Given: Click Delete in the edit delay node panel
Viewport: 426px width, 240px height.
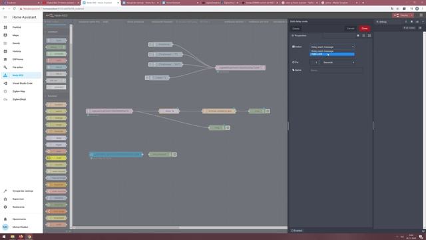Looking at the screenshot, I should click(296, 29).
